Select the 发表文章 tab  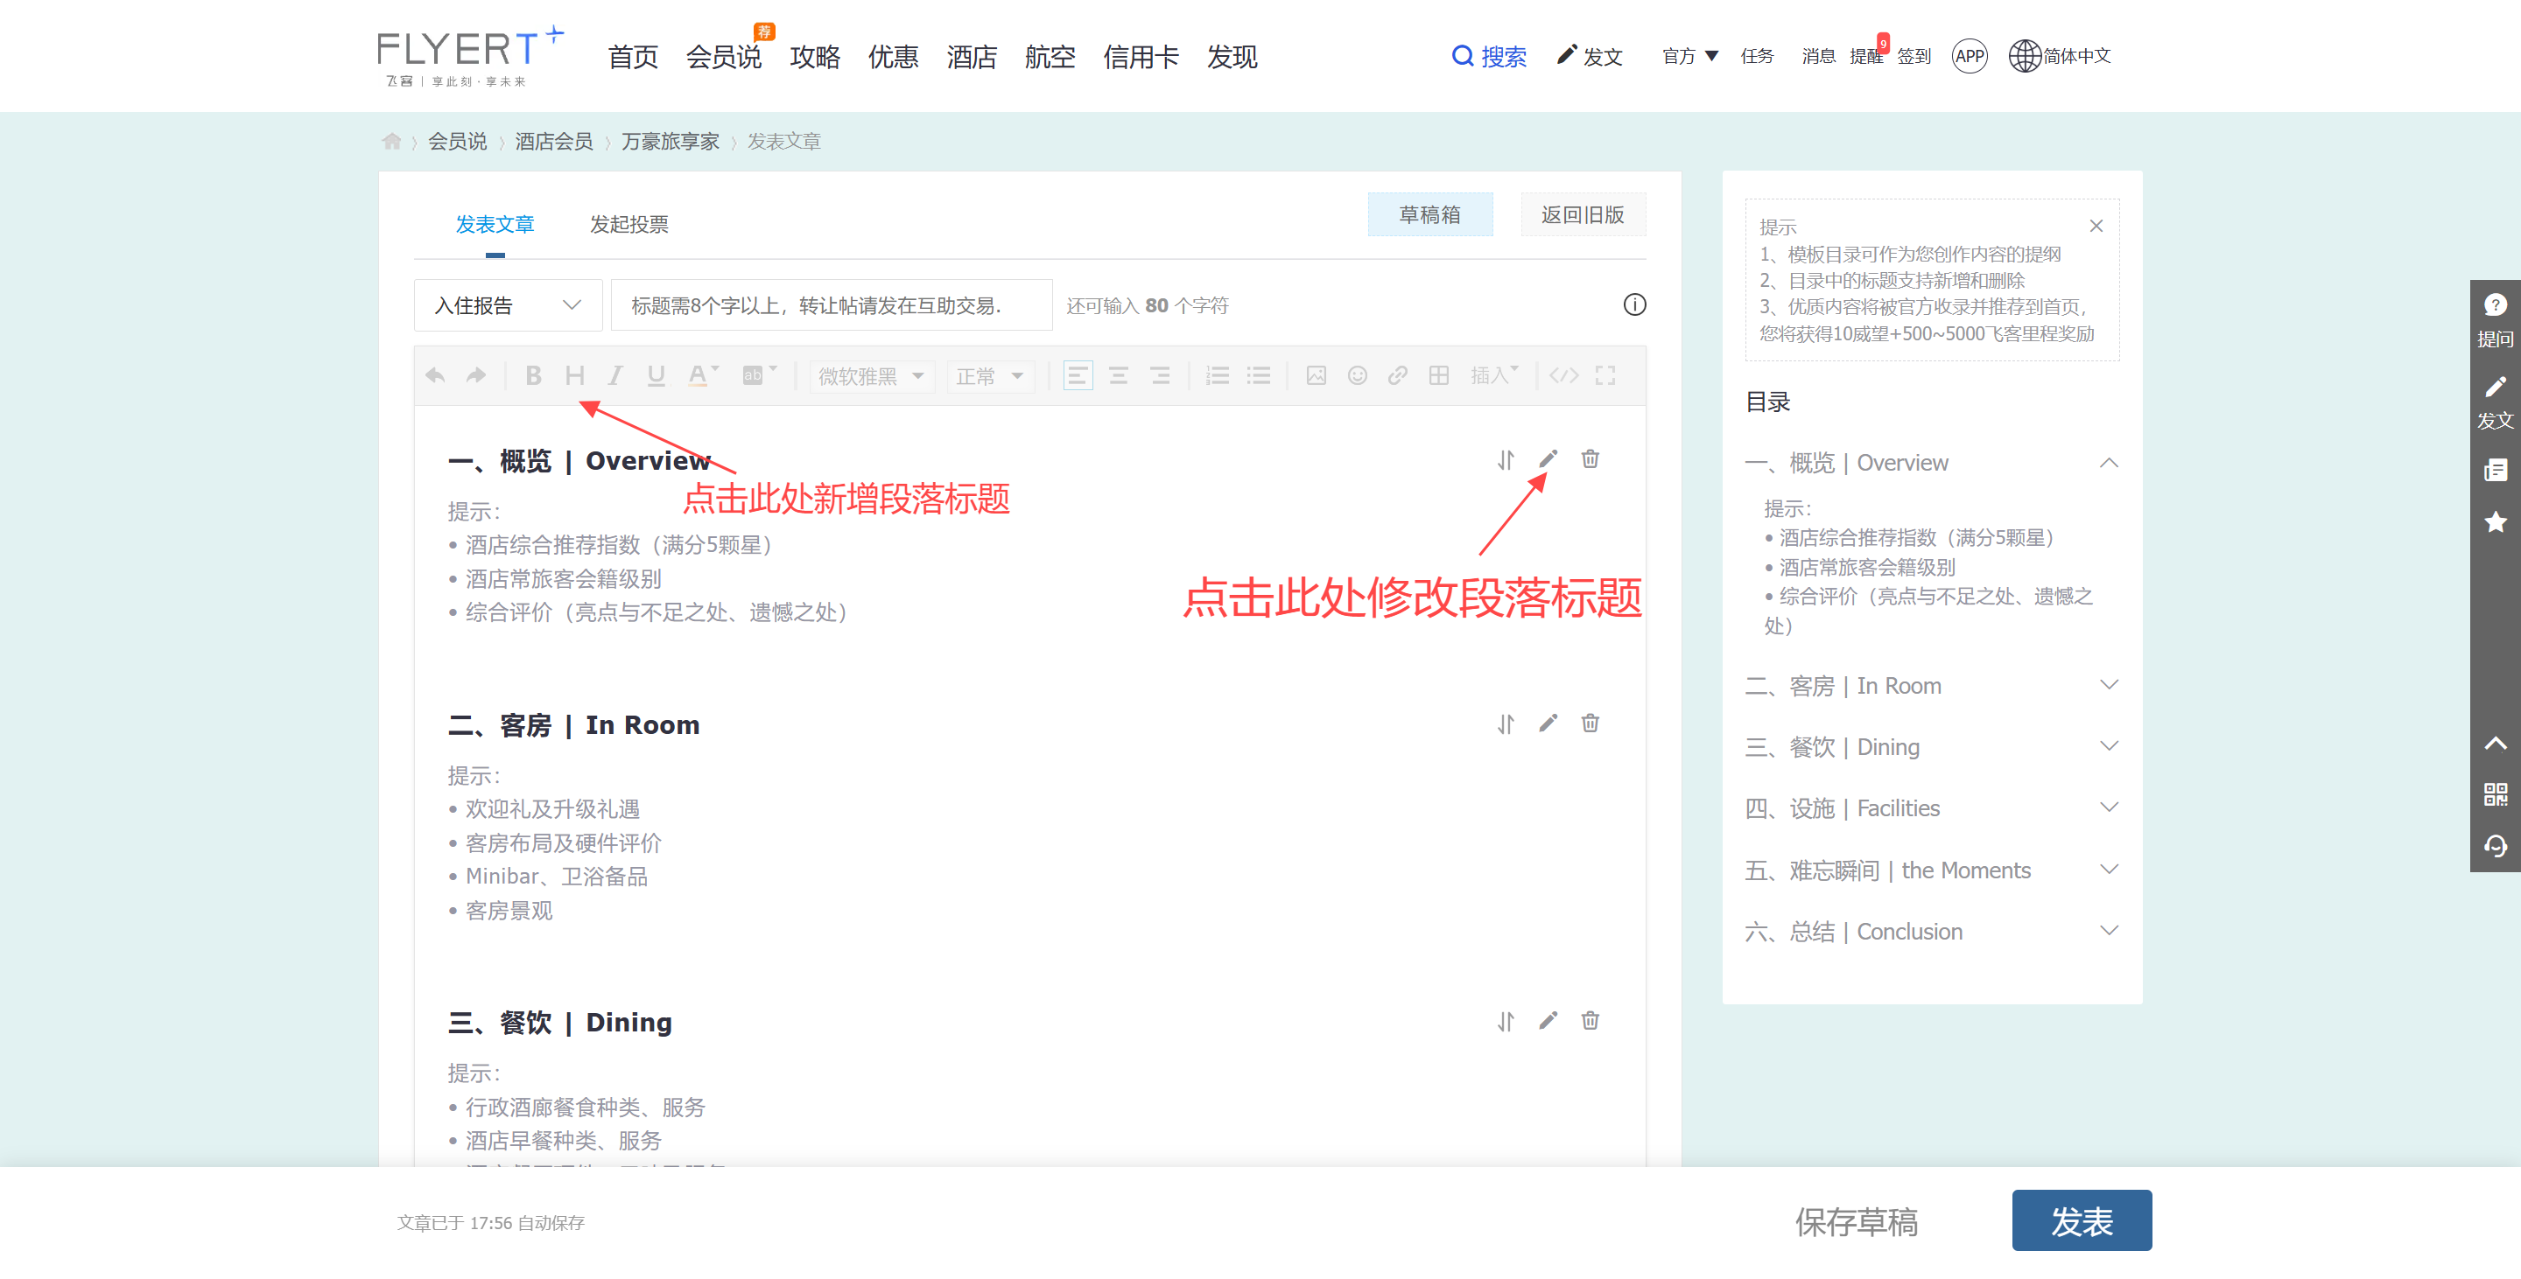coord(495,224)
